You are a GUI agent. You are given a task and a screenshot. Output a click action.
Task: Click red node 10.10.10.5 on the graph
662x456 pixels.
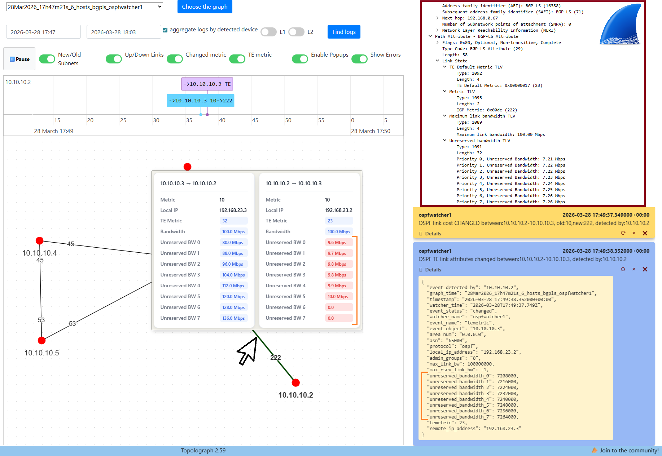(42, 340)
